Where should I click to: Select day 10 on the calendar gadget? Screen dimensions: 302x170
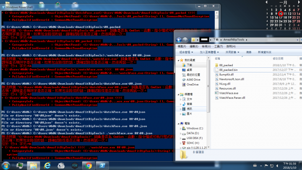tap(281, 14)
